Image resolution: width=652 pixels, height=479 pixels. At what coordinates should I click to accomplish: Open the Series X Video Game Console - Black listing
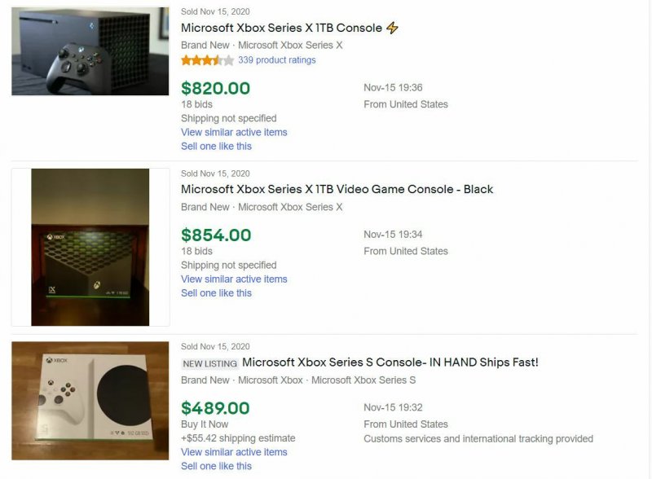click(x=336, y=189)
